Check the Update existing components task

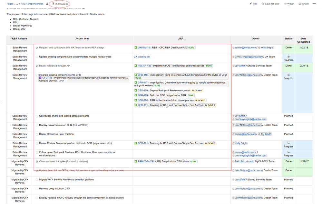(37, 57)
